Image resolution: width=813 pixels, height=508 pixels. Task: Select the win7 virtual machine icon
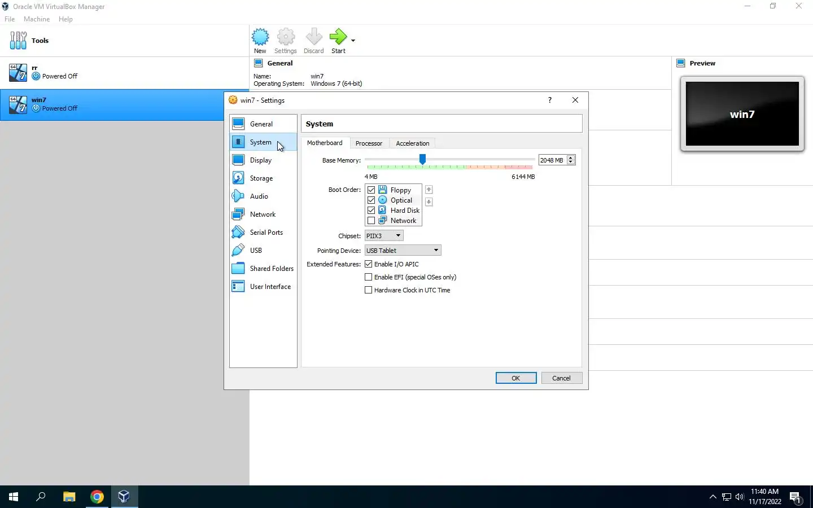(x=18, y=104)
